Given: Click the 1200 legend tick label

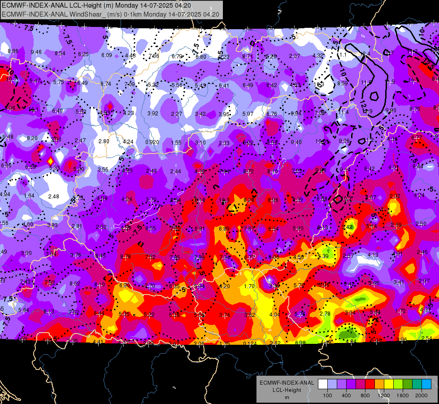Looking at the screenshot, I should pos(384,395).
